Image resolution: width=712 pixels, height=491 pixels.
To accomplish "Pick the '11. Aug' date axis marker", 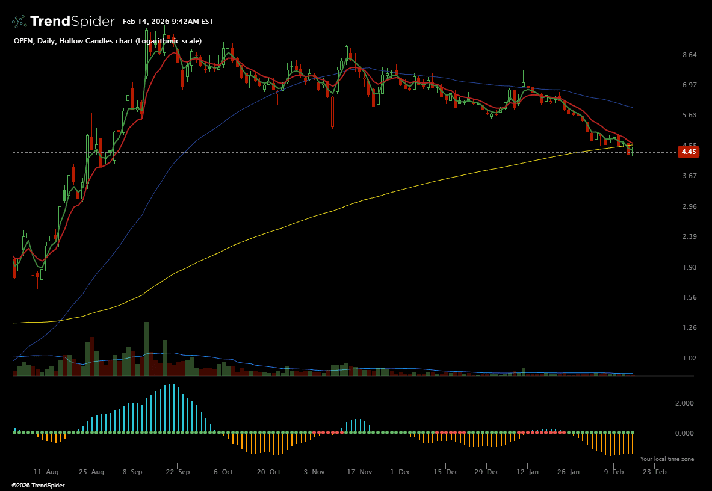I will coord(46,472).
